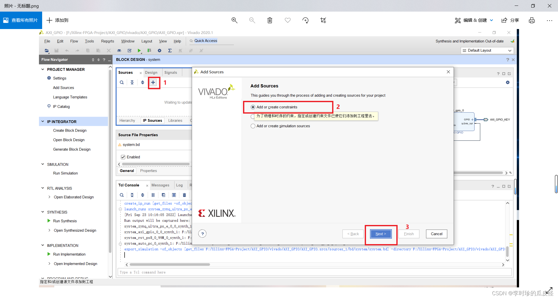Toggle column selection icon in Tcl Console
The image size is (558, 299).
tap(174, 195)
